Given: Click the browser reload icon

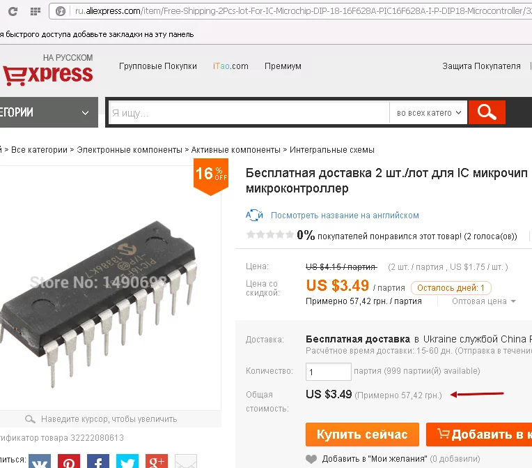Looking at the screenshot, I should 13,12.
